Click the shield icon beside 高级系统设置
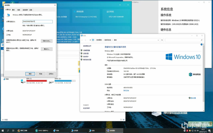 (82, 60)
